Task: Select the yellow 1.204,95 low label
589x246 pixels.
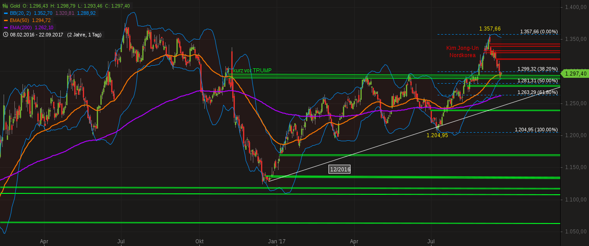Action: pyautogui.click(x=437, y=135)
